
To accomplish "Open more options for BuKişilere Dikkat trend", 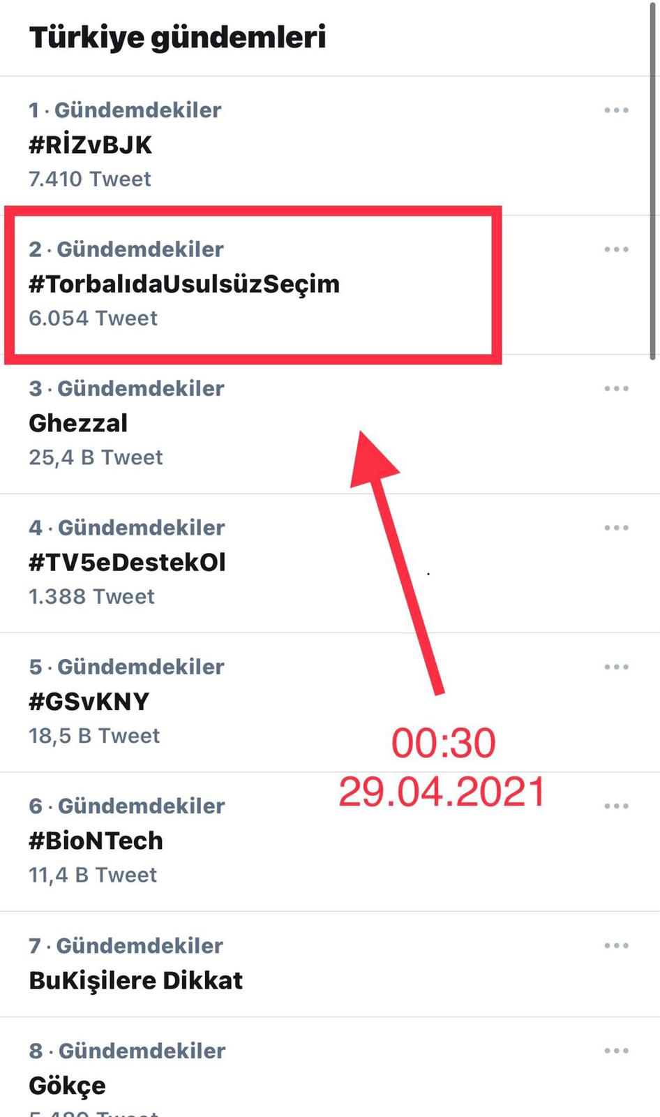I will click(616, 945).
